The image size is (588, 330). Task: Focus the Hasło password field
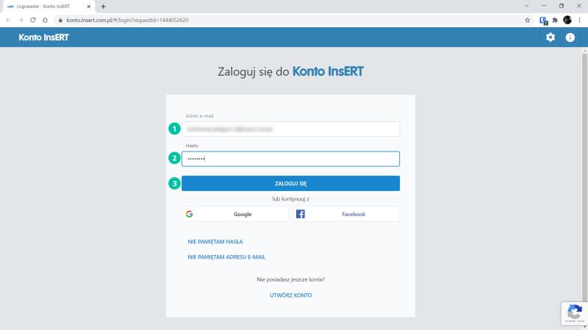(x=290, y=159)
